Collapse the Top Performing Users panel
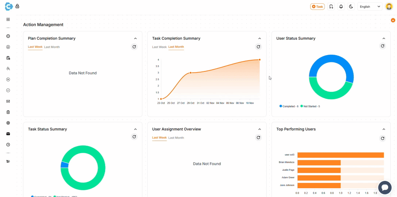Image resolution: width=397 pixels, height=197 pixels. (x=383, y=129)
